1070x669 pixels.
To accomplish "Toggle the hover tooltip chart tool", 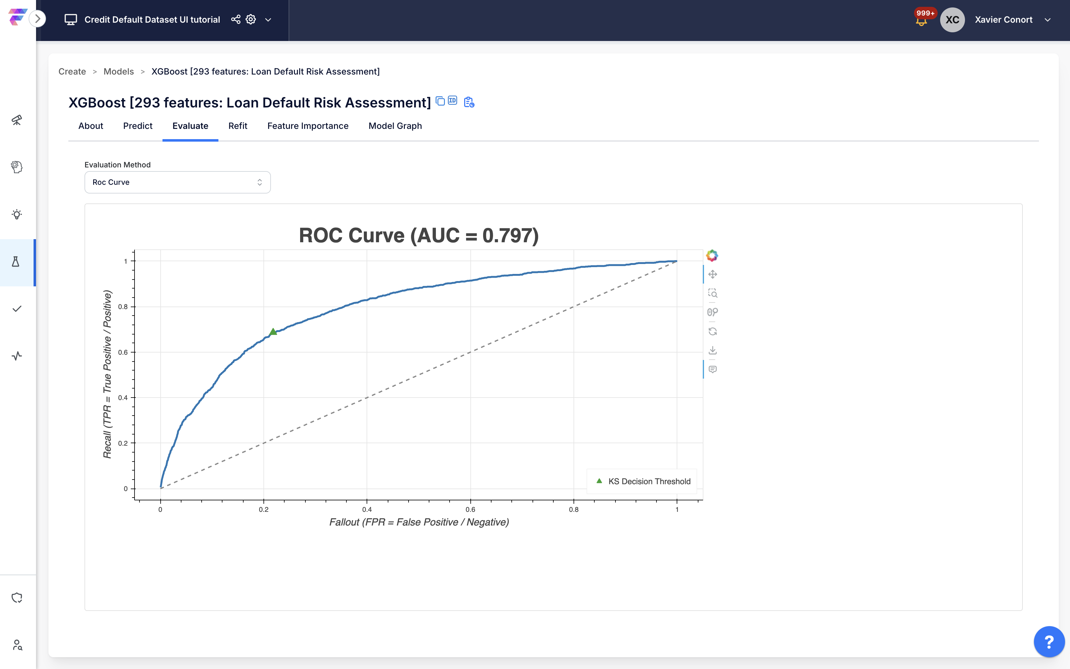I will coord(712,370).
